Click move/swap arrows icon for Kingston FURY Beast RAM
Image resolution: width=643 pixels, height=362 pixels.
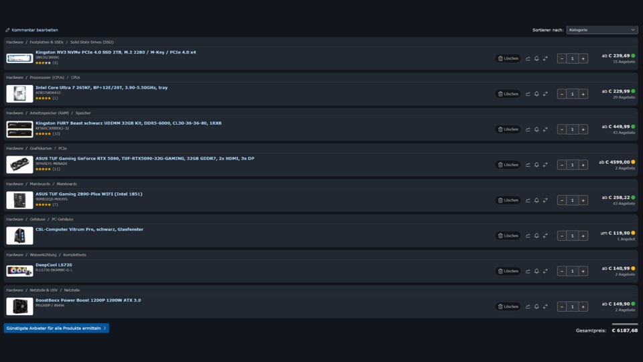tap(545, 129)
